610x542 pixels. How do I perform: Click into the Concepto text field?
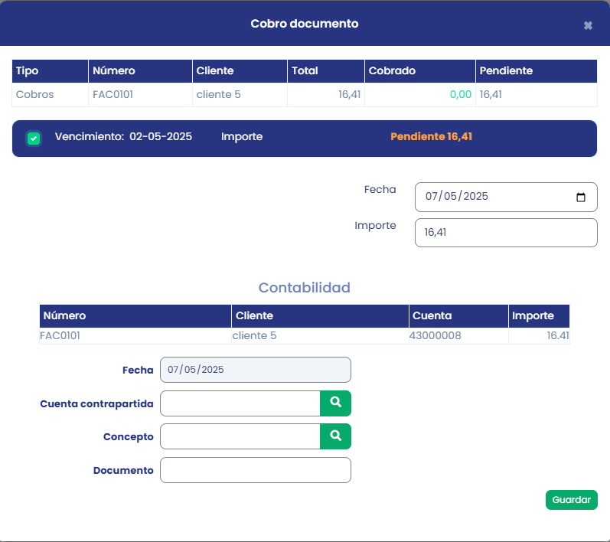(x=240, y=436)
